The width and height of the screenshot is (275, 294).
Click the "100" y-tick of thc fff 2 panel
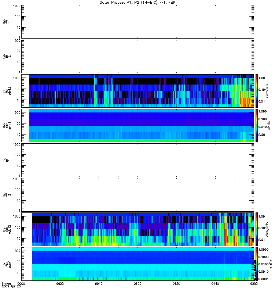pyautogui.click(x=18, y=189)
